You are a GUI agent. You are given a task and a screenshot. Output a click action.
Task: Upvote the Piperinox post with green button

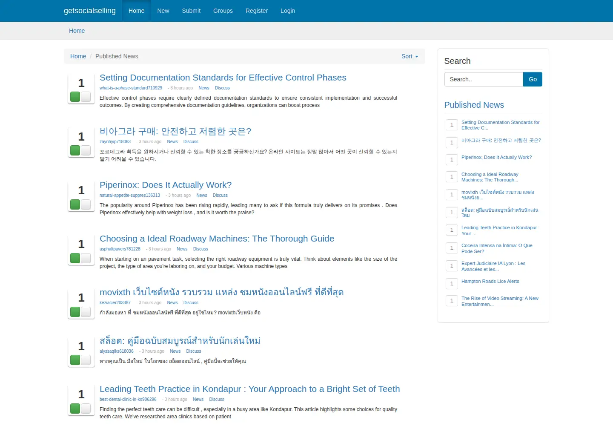point(75,204)
